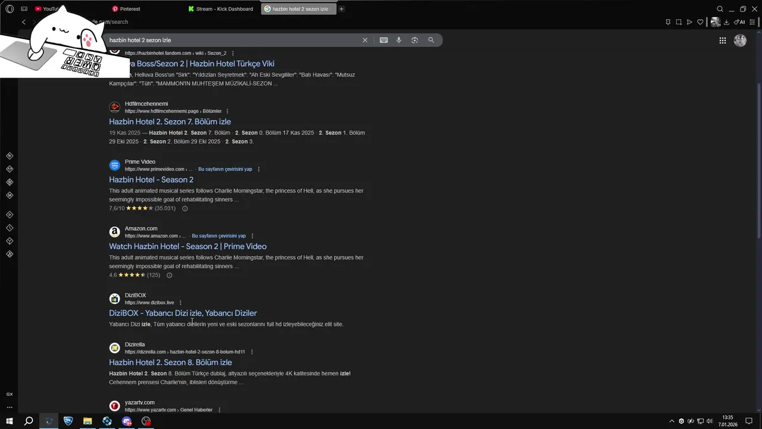This screenshot has height=429, width=762.
Task: Open more options for Dizirella result
Action: point(252,352)
